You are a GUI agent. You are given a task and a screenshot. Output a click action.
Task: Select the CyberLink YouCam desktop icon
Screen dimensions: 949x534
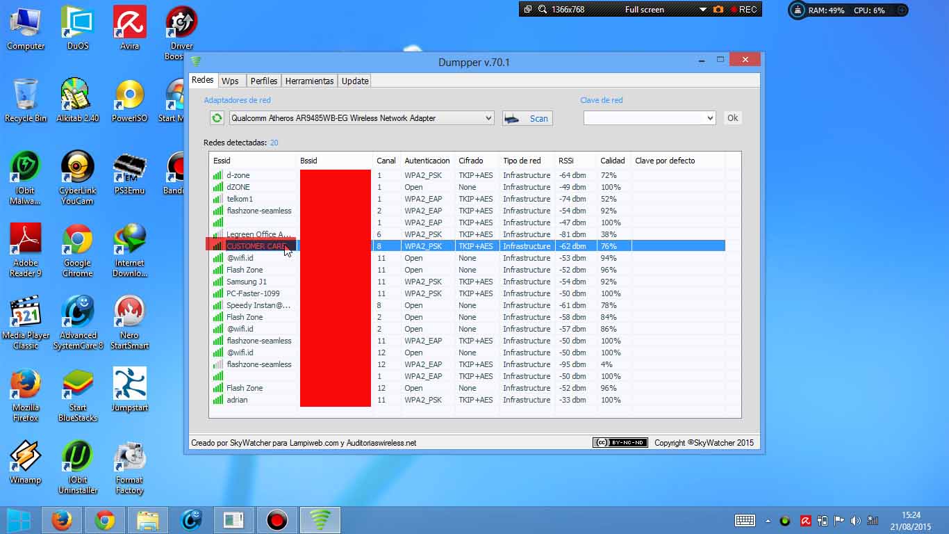(78, 178)
